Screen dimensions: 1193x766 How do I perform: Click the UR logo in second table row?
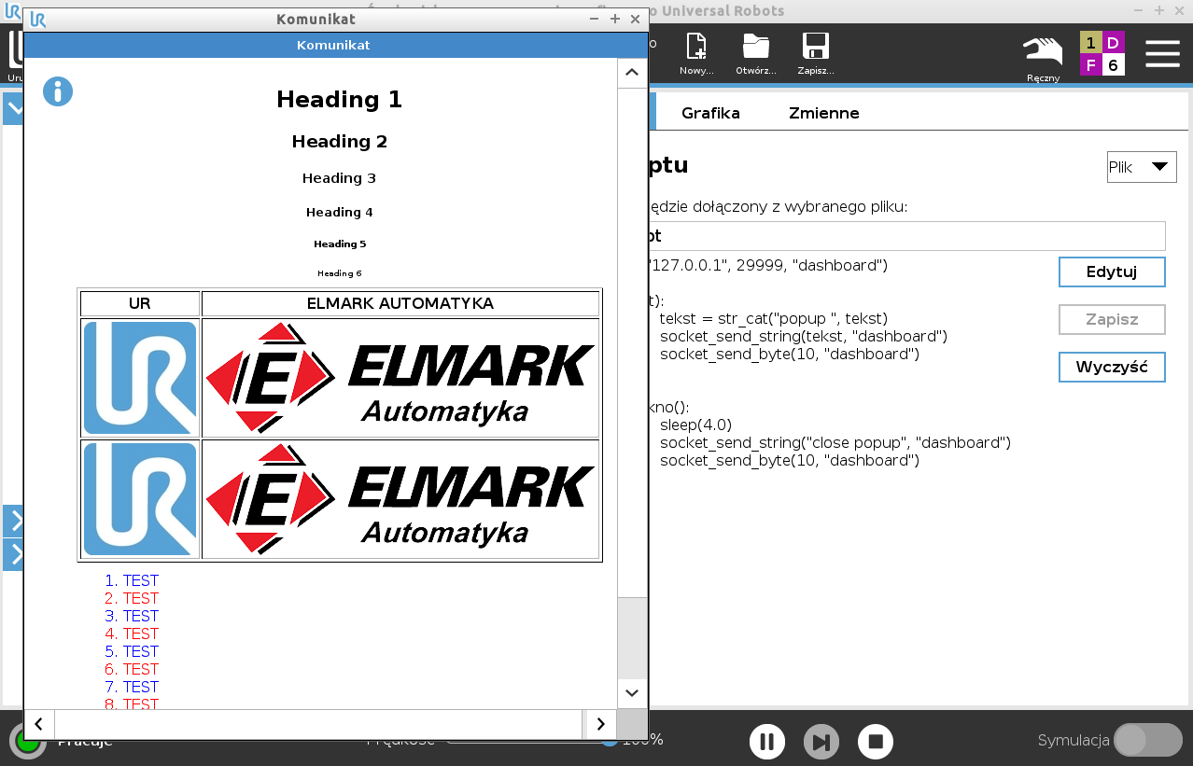(140, 499)
